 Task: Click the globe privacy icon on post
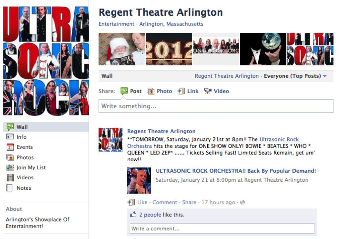point(243,202)
